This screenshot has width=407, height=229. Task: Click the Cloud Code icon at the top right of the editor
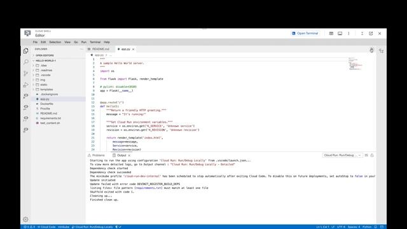[371, 50]
